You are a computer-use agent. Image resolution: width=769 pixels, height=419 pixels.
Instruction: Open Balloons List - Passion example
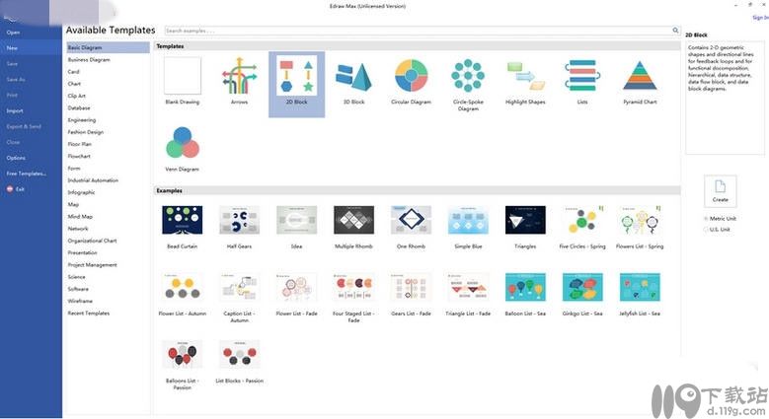(x=183, y=354)
